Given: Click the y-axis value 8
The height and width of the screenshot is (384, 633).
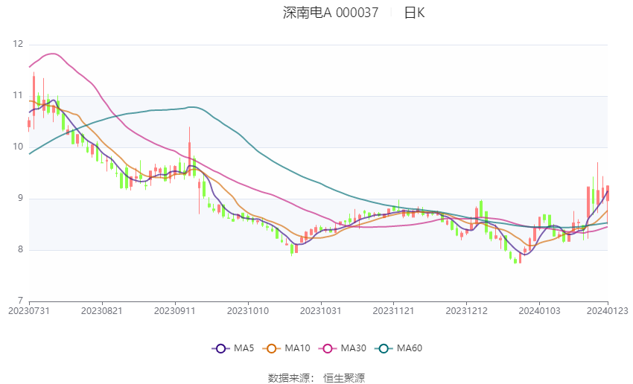Looking at the screenshot, I should click(x=20, y=249).
